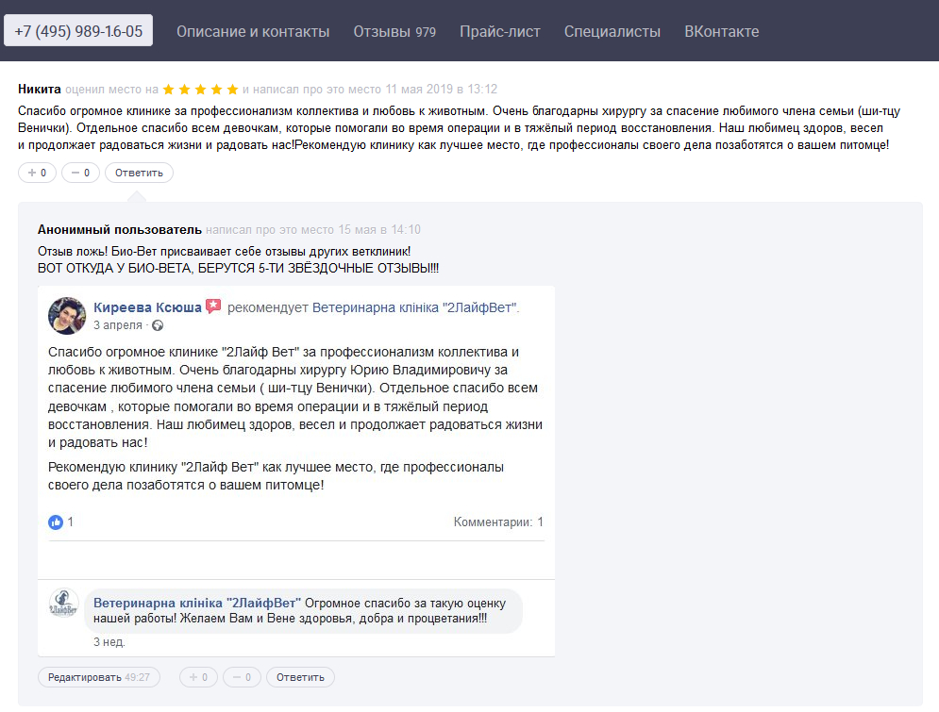Click the first star in Никита's rating
The height and width of the screenshot is (712, 939).
(x=169, y=90)
